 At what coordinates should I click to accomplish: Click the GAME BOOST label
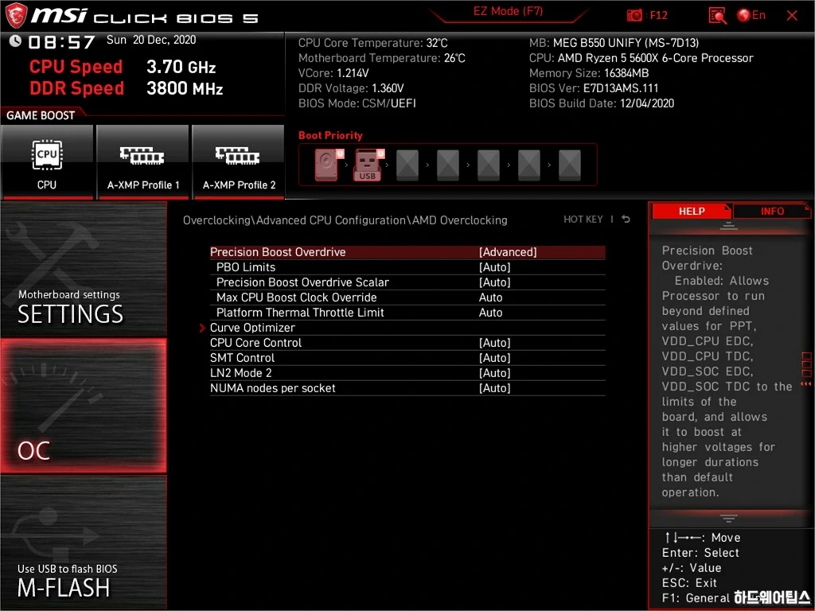click(x=41, y=115)
